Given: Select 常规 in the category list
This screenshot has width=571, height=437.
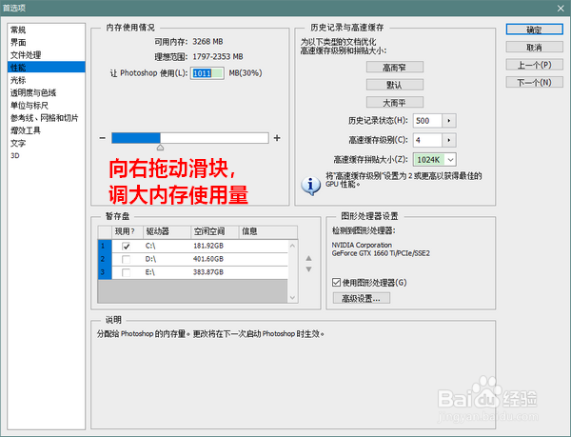Looking at the screenshot, I should (x=47, y=30).
